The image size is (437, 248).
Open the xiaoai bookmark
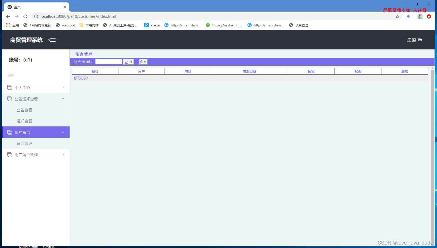152,25
